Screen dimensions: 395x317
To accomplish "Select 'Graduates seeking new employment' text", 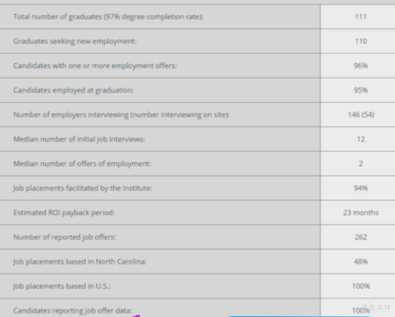I will pyautogui.click(x=75, y=41).
